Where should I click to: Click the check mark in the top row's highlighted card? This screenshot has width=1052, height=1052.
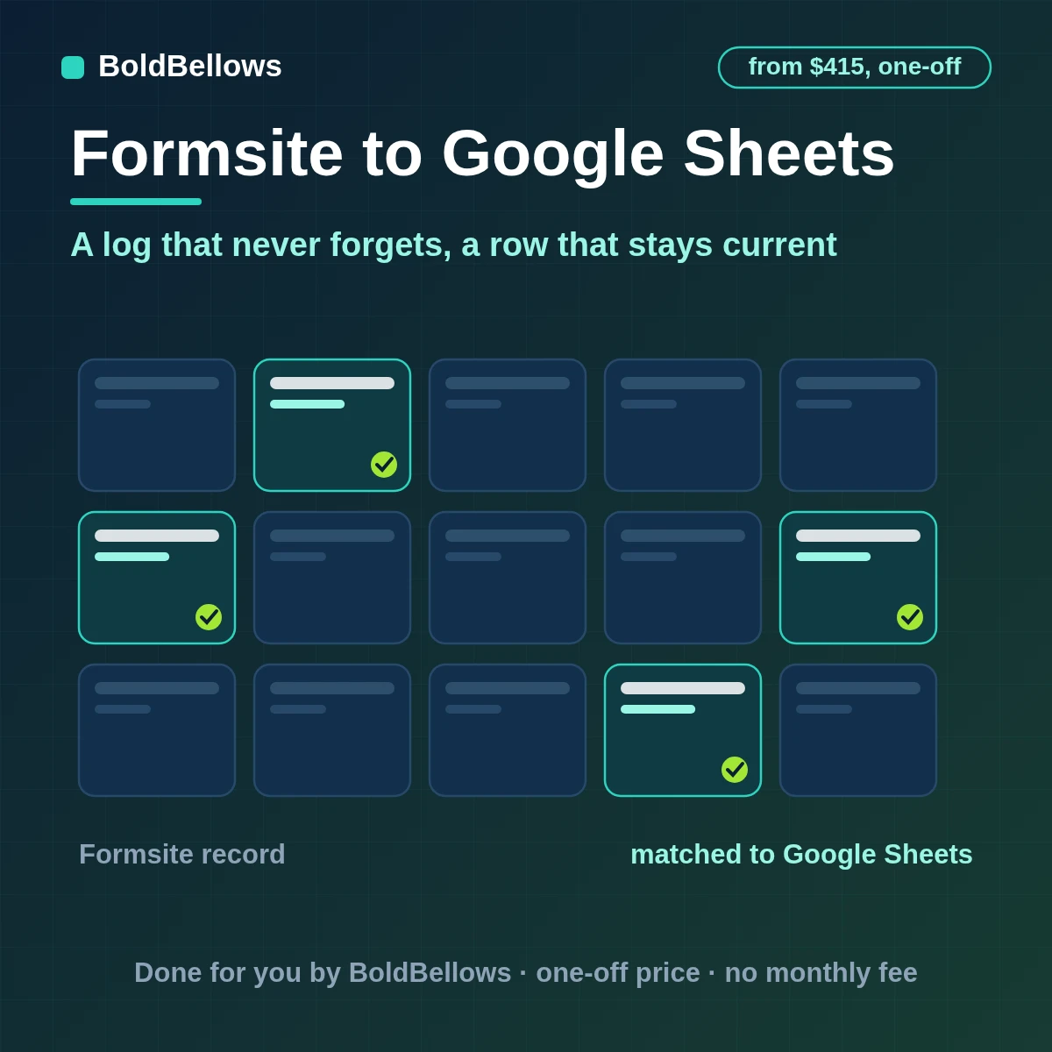pos(384,465)
